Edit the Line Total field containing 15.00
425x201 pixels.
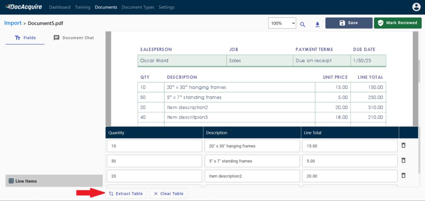coord(350,146)
